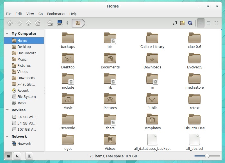Click the zoom slider in the status bar

pos(207,156)
